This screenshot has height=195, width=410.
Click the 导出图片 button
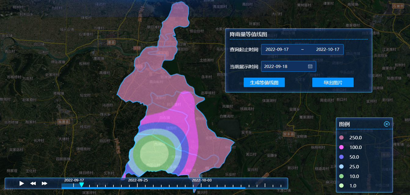tap(333, 82)
